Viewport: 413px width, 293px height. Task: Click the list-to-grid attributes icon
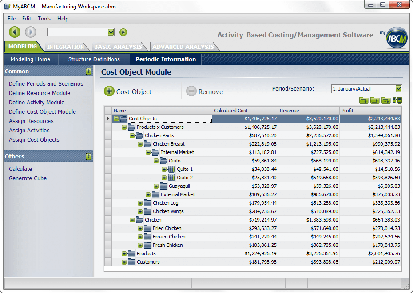pos(397,100)
